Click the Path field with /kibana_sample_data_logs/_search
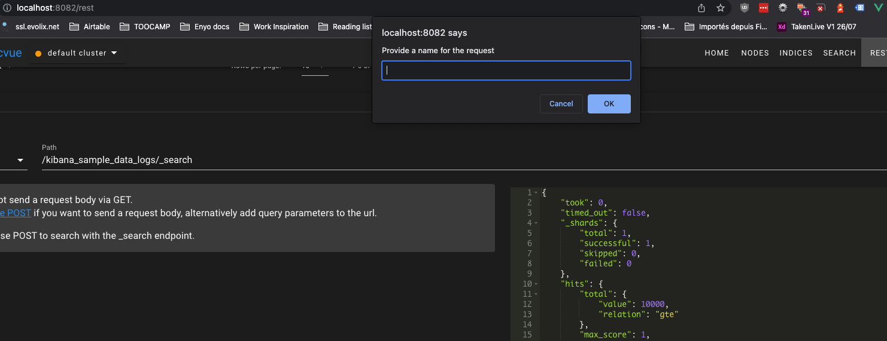887x341 pixels. pyautogui.click(x=464, y=160)
